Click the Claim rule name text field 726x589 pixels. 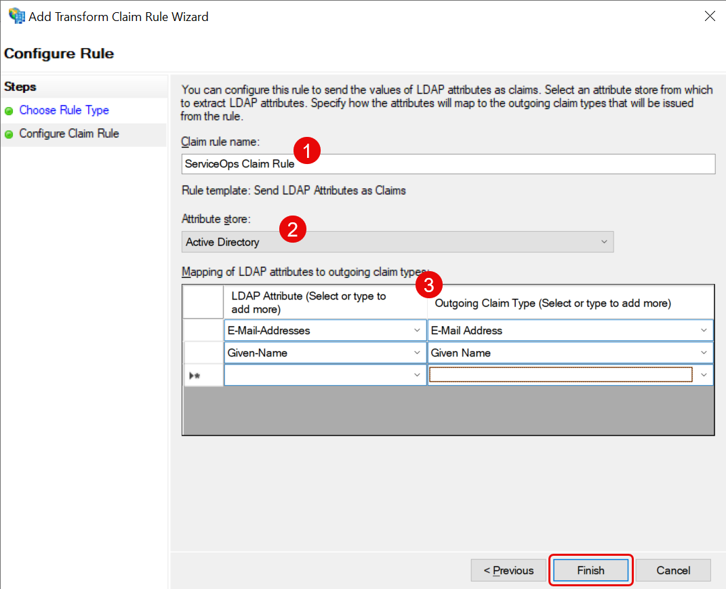pos(447,164)
